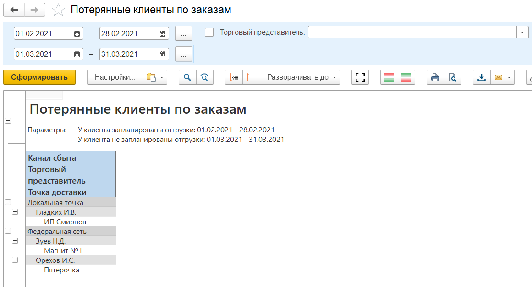Screen dimensions: 532x287
Task: Click period selection button for March range
Action: (x=183, y=54)
